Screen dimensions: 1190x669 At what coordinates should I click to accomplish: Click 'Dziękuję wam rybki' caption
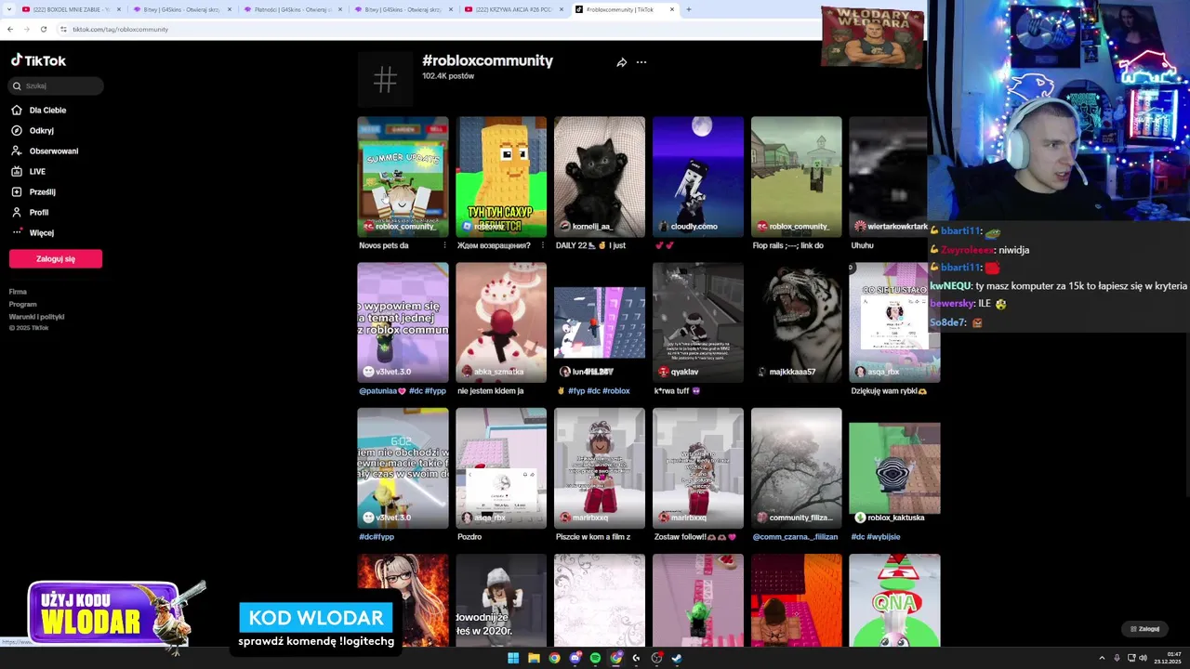click(x=889, y=391)
